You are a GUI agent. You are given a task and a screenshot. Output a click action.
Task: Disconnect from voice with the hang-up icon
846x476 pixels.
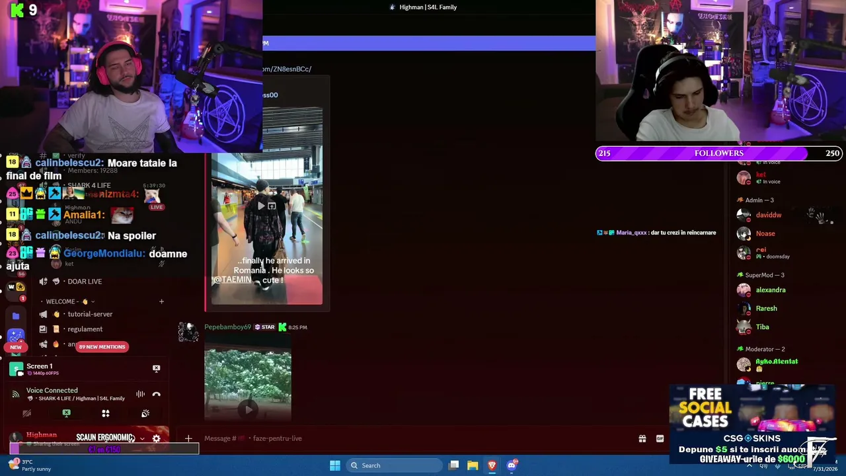156,394
